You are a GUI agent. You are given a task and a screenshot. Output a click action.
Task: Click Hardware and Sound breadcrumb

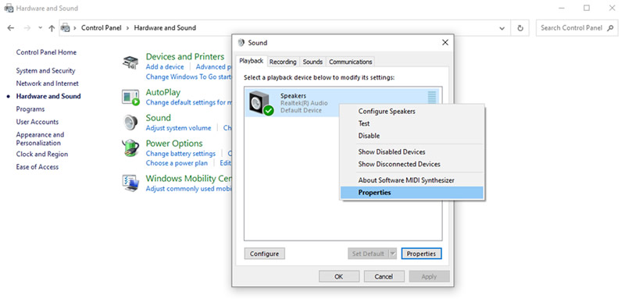(x=165, y=28)
